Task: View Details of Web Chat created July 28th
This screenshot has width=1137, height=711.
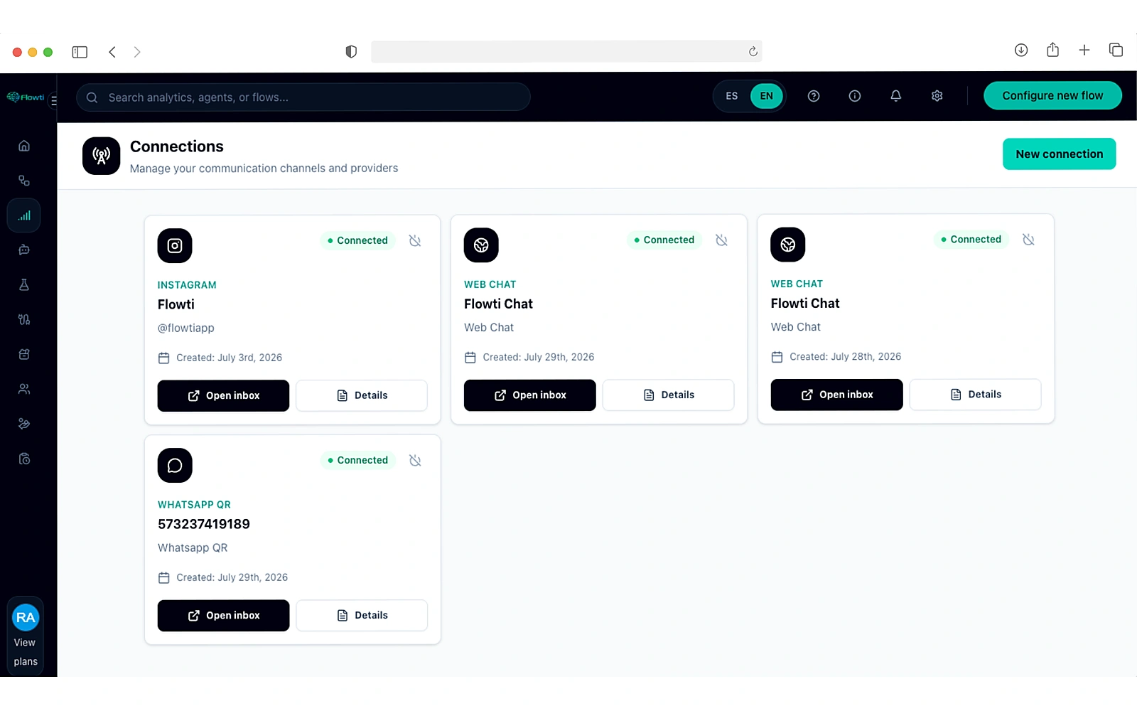Action: click(975, 394)
